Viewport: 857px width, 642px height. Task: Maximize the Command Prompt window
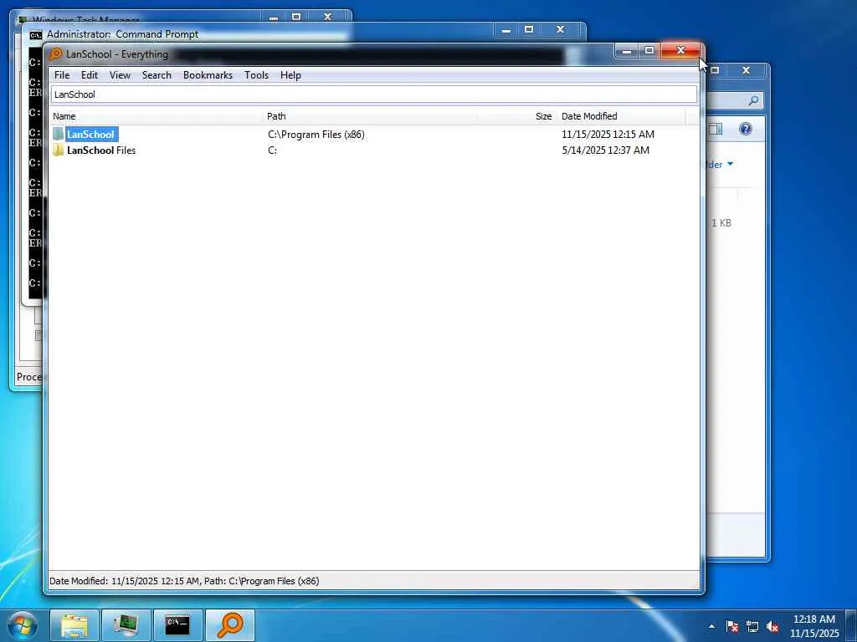coord(529,29)
